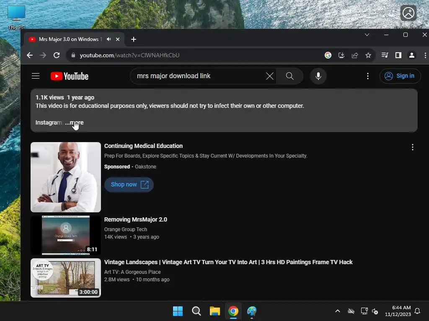Screen dimensions: 429x321
Task: Click the Sign in button
Action: pos(400,76)
